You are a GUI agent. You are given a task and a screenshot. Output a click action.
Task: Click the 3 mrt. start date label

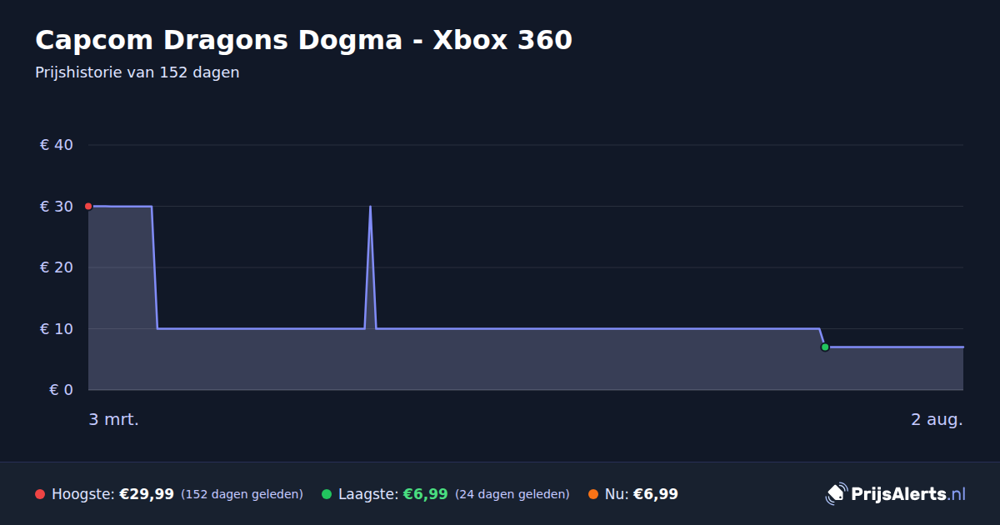pyautogui.click(x=114, y=420)
